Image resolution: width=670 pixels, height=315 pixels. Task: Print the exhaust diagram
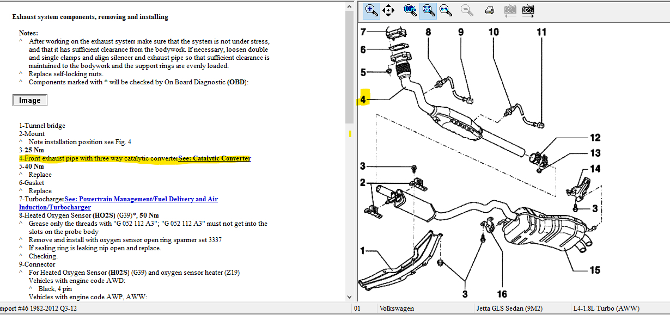[x=490, y=10]
